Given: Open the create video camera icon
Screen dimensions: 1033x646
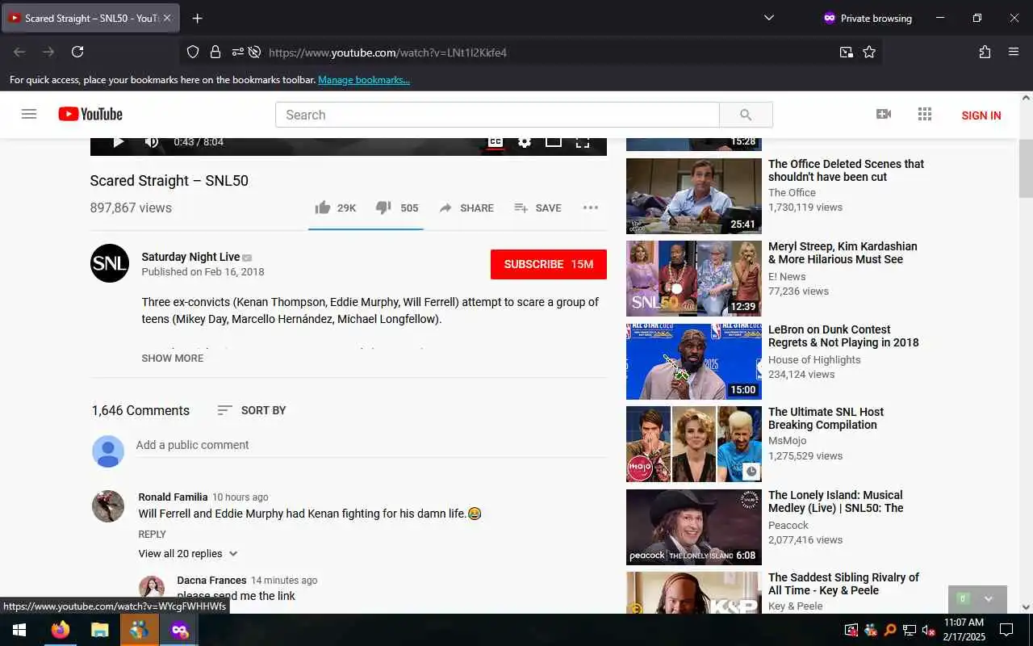Looking at the screenshot, I should (x=884, y=114).
